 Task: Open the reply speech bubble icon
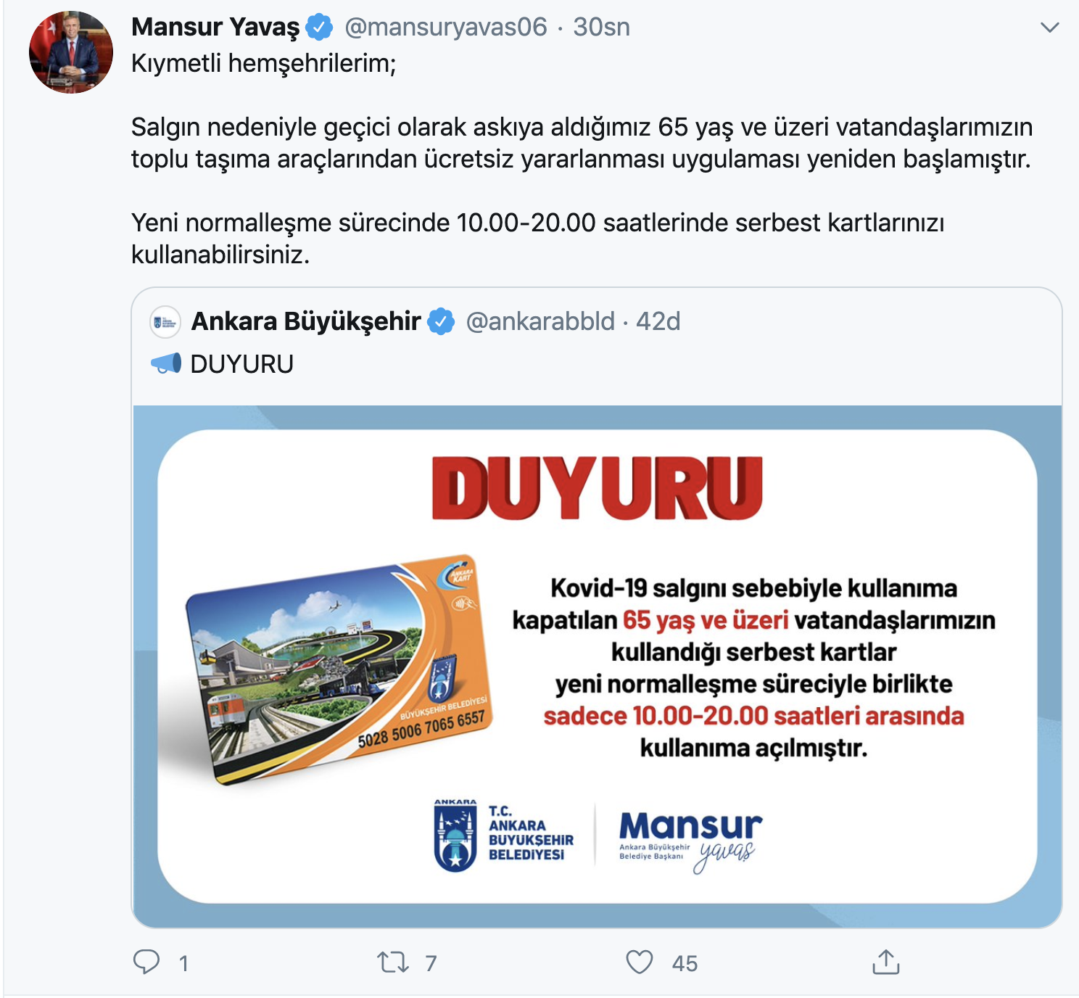click(x=146, y=962)
